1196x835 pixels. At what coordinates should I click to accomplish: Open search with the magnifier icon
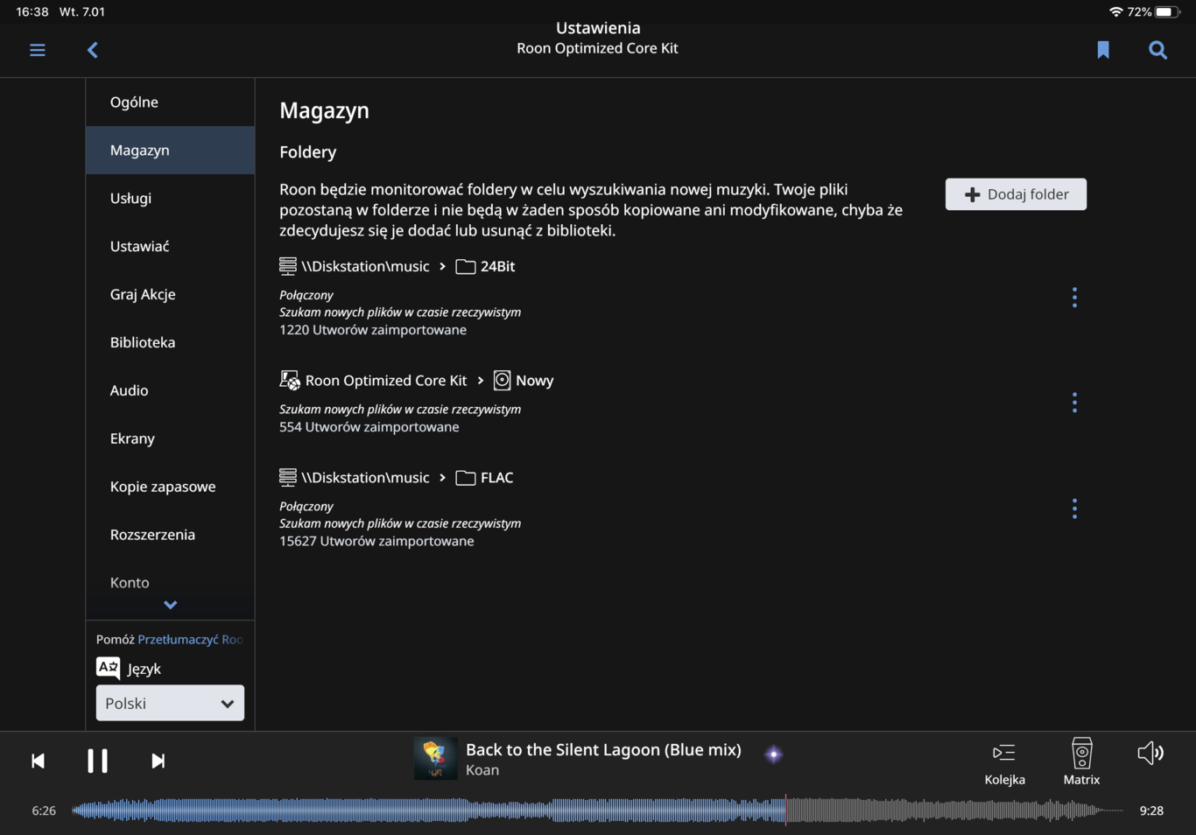click(x=1157, y=50)
